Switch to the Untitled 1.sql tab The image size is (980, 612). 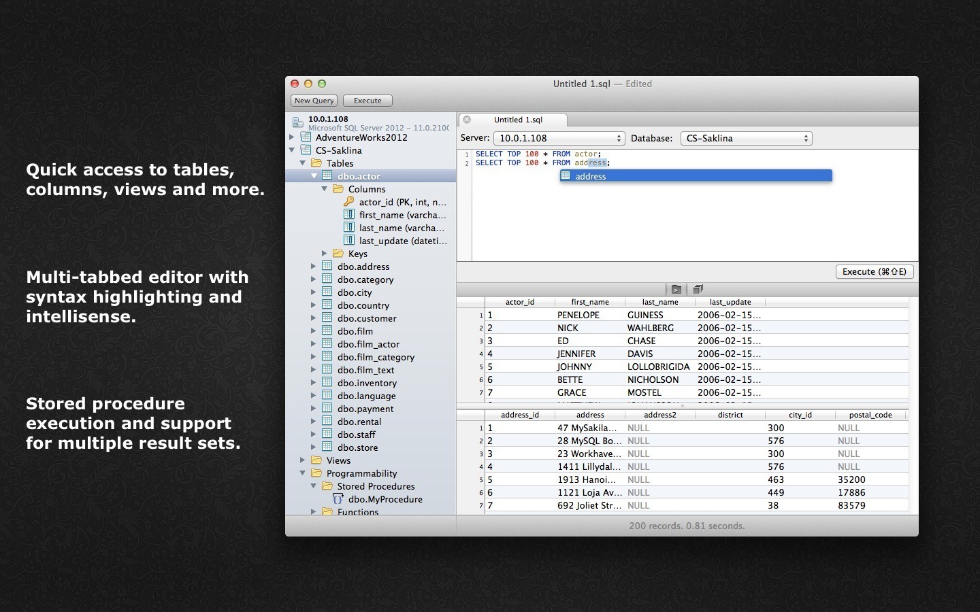[520, 120]
